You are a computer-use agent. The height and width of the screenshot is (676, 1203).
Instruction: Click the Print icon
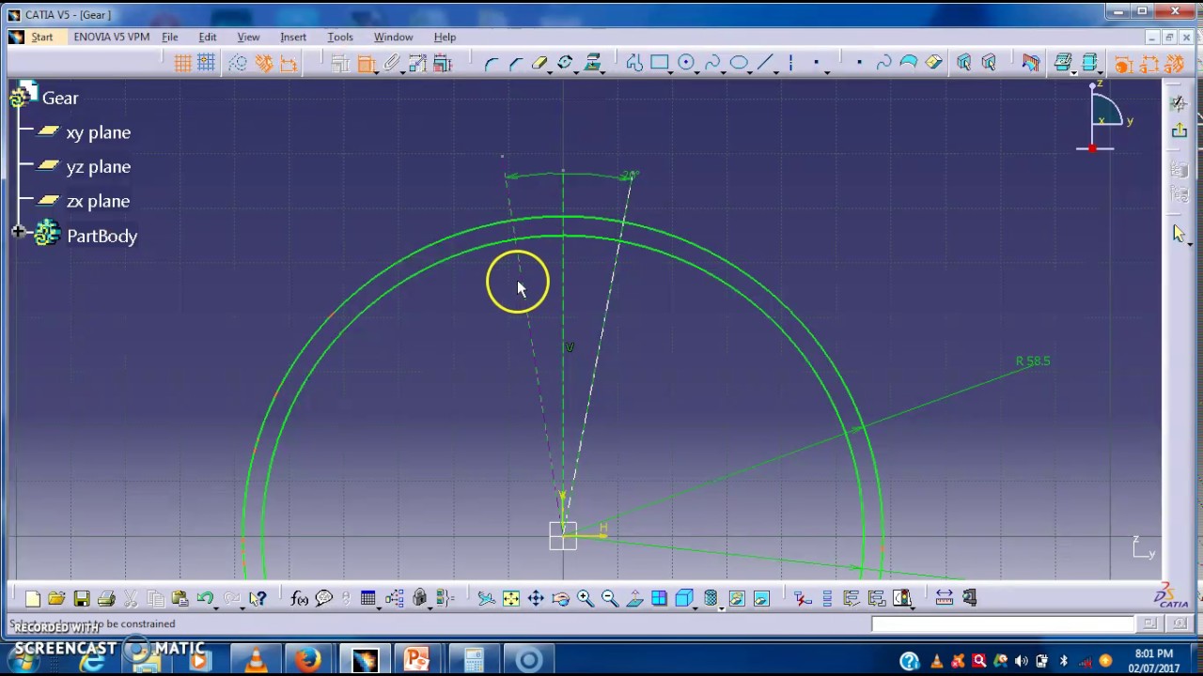[106, 598]
